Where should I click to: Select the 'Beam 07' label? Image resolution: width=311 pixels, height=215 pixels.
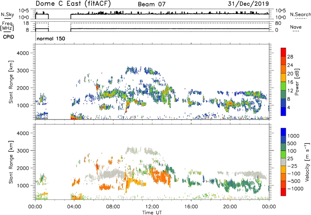pos(152,4)
